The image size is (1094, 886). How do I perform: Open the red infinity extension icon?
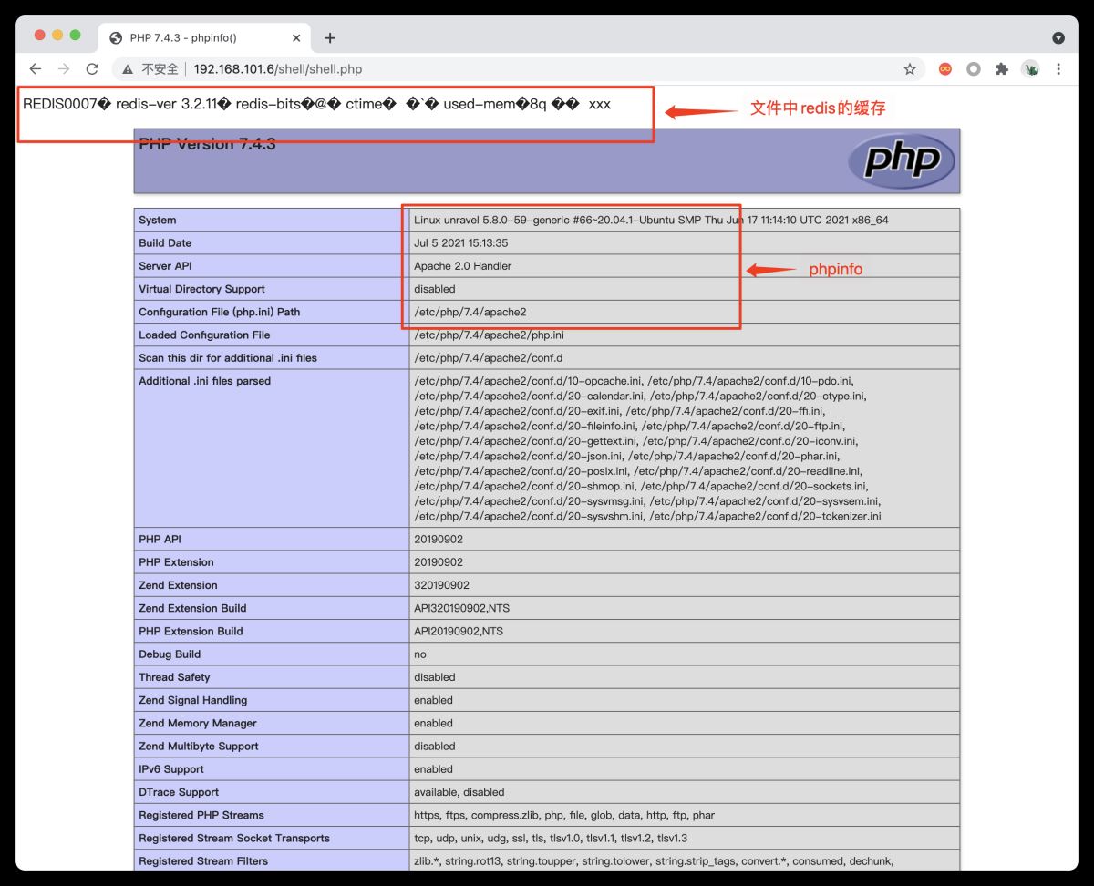(945, 68)
